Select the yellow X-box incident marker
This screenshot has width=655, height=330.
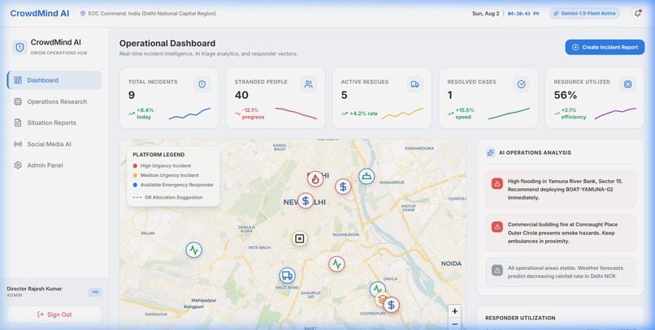coord(300,238)
